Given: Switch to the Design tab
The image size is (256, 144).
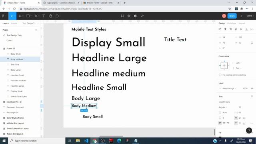Looking at the screenshot, I should coord(222,23).
